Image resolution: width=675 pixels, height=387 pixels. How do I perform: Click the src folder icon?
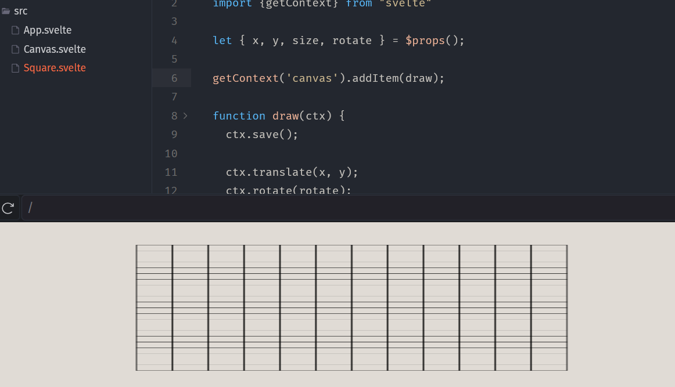pyautogui.click(x=6, y=11)
